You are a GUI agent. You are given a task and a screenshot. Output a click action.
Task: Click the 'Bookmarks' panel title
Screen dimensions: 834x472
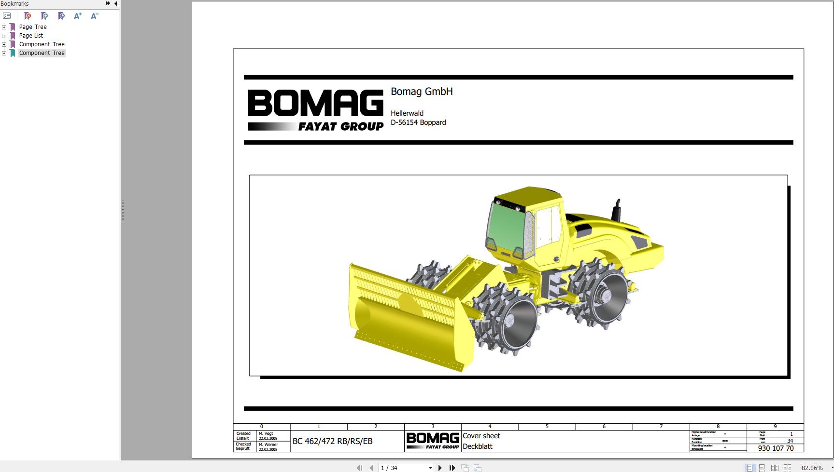coord(14,3)
